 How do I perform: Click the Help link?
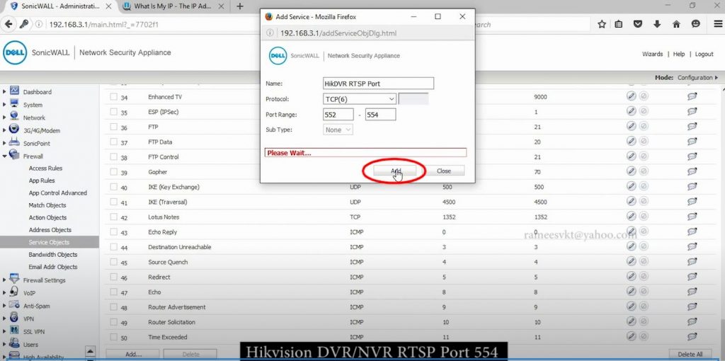tap(679, 54)
